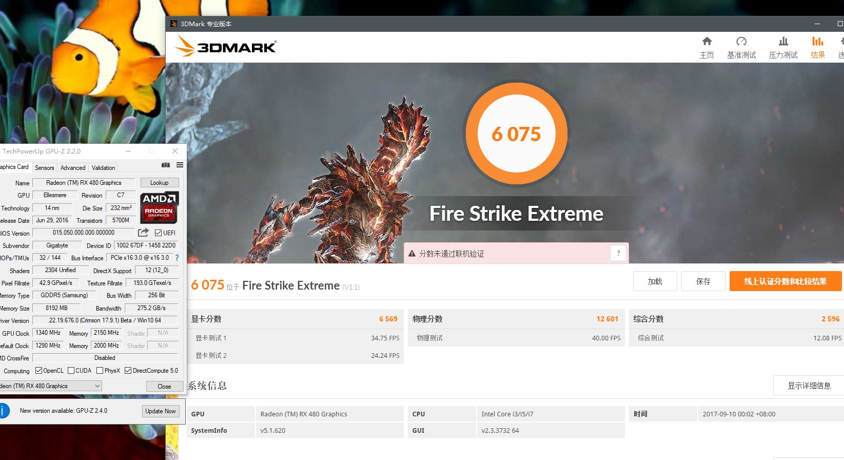Click the Lookup button
Image resolution: width=844 pixels, height=460 pixels.
coord(159,183)
